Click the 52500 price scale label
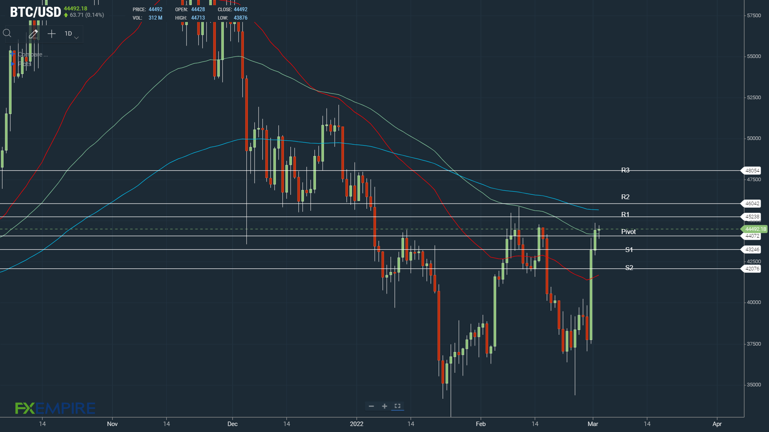Screen dimensions: 769x432 pyautogui.click(x=754, y=98)
